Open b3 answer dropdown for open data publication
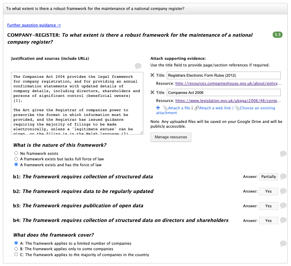This screenshot has height=266, width=291. tap(269, 206)
